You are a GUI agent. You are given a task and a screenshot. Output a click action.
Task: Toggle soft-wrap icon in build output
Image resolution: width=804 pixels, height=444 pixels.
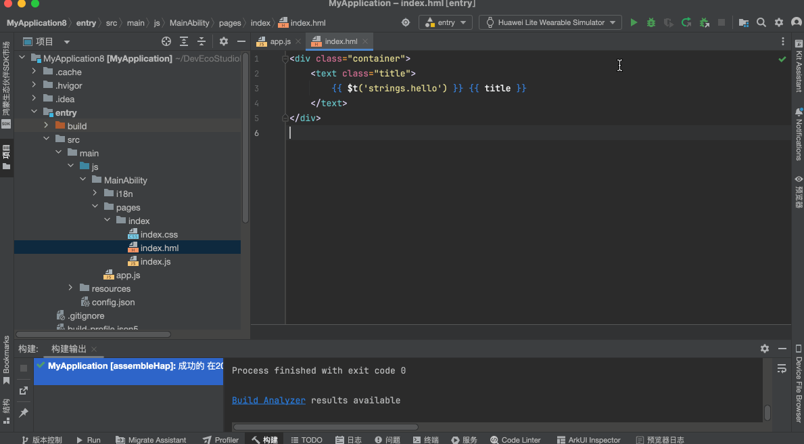(782, 369)
